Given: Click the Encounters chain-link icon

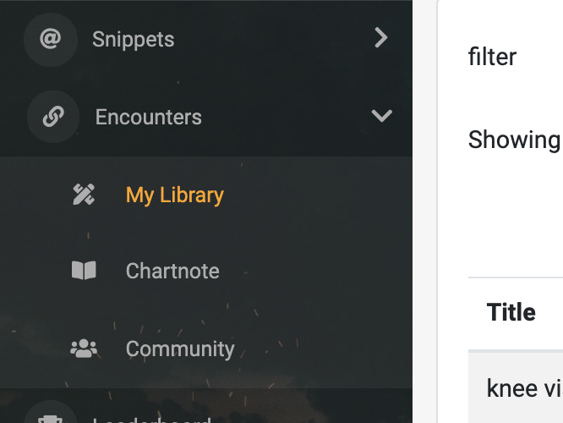Looking at the screenshot, I should (53, 117).
